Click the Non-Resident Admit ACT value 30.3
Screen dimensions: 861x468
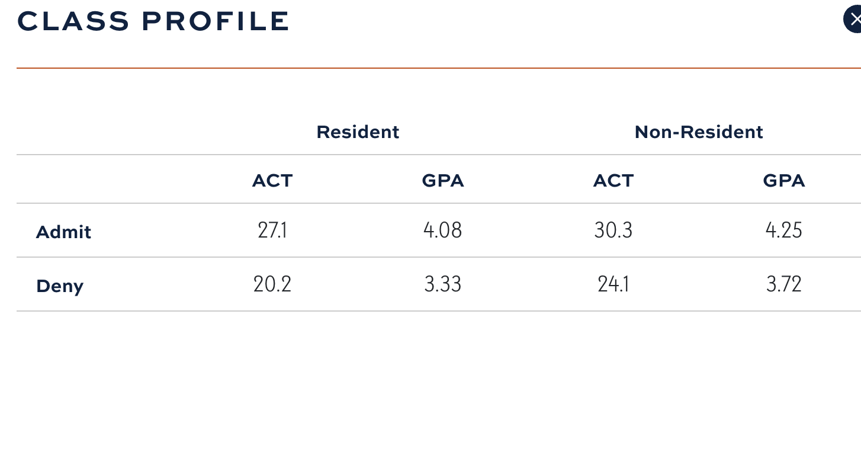[613, 230]
